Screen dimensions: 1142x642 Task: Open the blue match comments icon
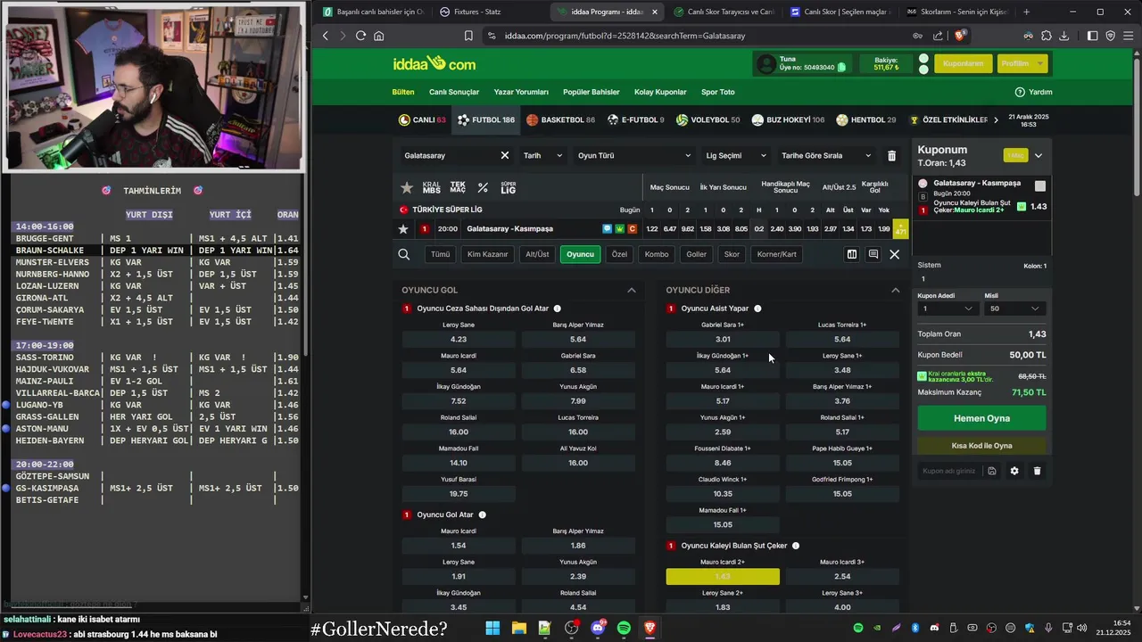pos(607,229)
